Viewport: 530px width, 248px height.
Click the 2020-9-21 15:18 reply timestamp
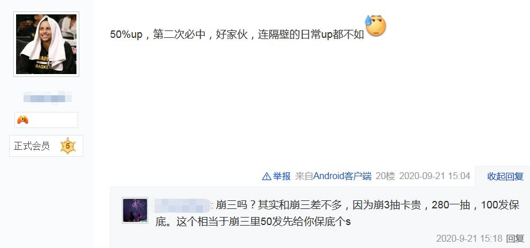point(469,239)
